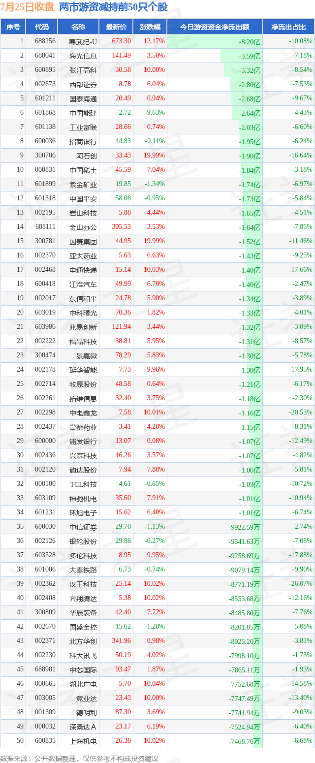
Task: Click 多伦科技 stock name
Action: coord(83,555)
